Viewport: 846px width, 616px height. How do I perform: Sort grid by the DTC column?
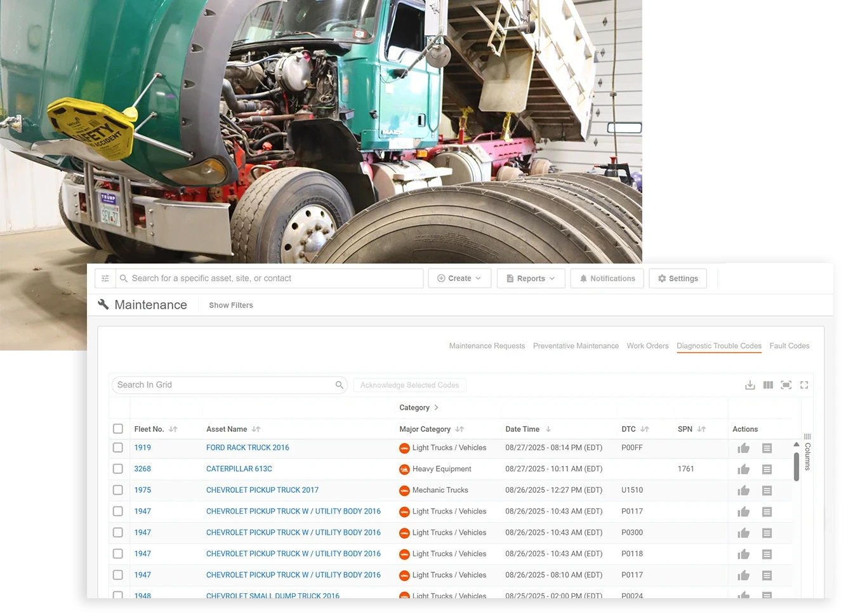(x=644, y=429)
